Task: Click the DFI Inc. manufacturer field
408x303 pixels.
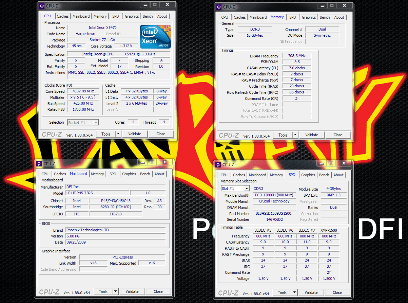Action: (116, 187)
